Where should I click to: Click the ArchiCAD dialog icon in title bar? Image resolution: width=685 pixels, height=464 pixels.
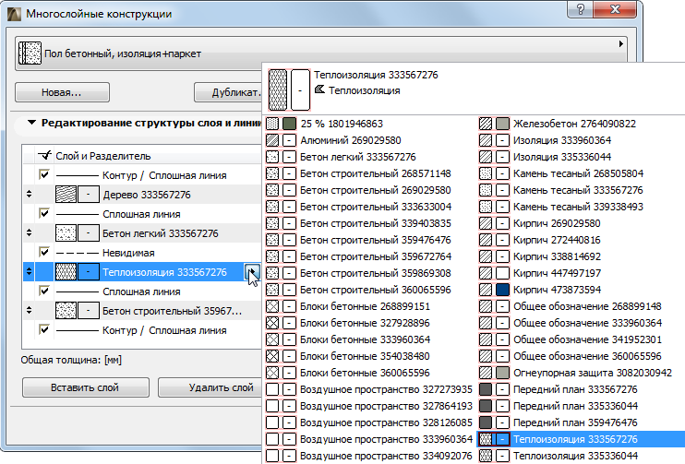14,14
